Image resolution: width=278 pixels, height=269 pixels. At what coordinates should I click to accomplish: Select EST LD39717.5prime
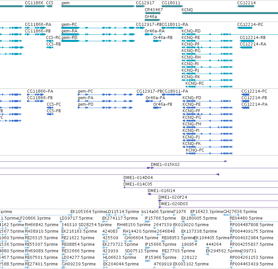tap(76, 218)
